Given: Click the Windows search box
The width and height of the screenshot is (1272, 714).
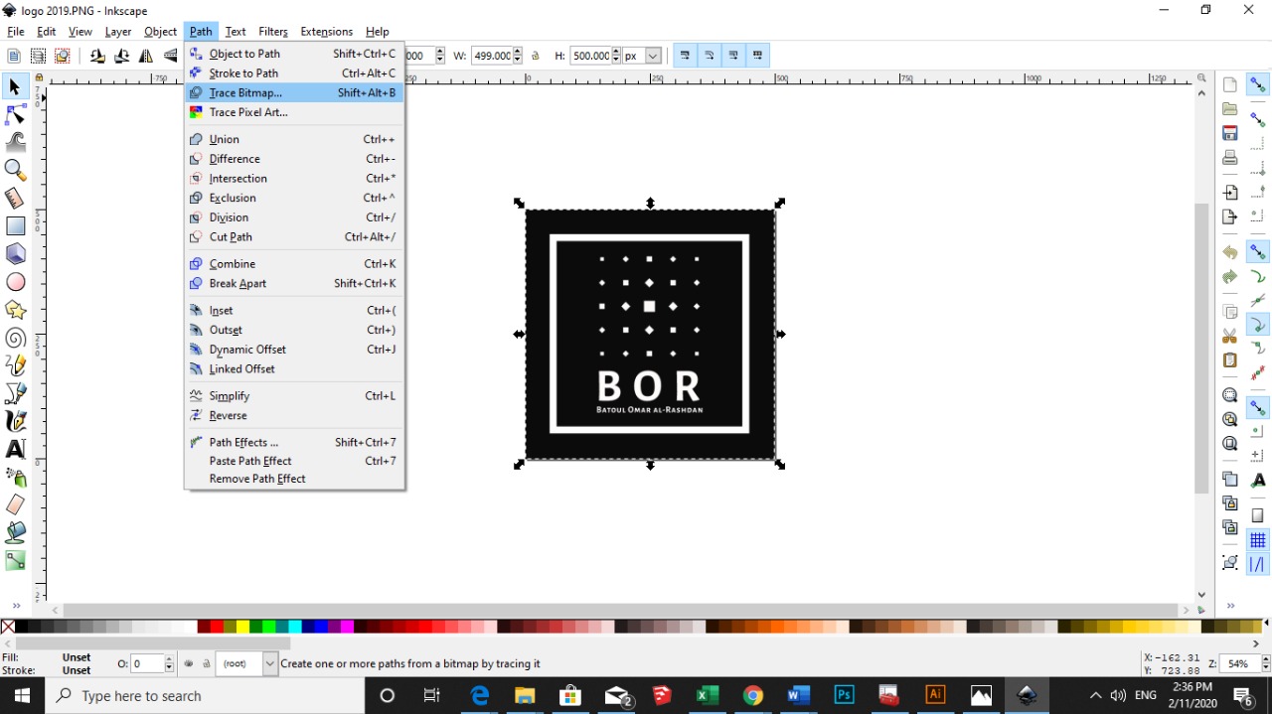Looking at the screenshot, I should [x=205, y=695].
